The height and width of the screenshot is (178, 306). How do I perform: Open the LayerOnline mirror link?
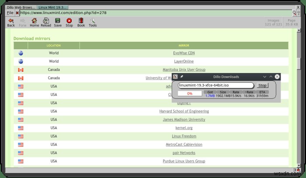(184, 62)
